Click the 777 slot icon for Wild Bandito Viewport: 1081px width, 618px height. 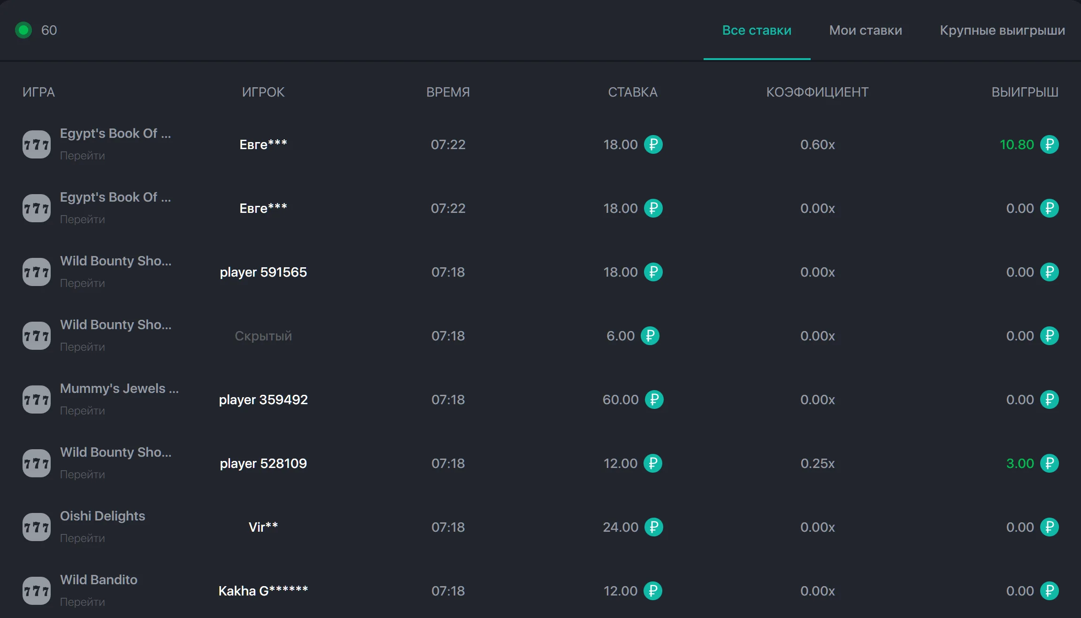37,590
